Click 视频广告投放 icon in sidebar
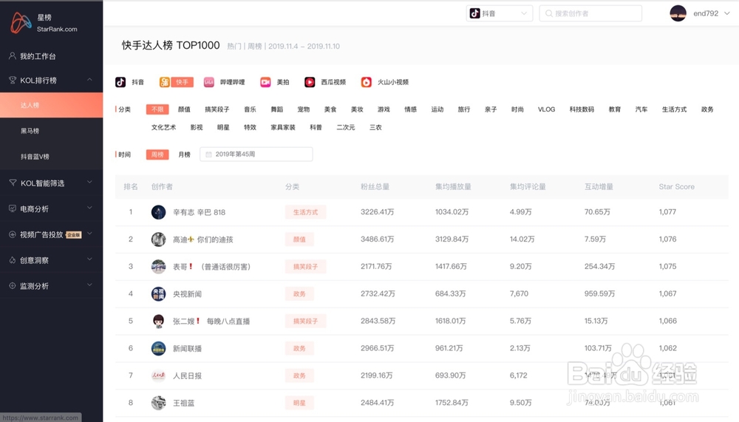The height and width of the screenshot is (422, 739). (13, 234)
